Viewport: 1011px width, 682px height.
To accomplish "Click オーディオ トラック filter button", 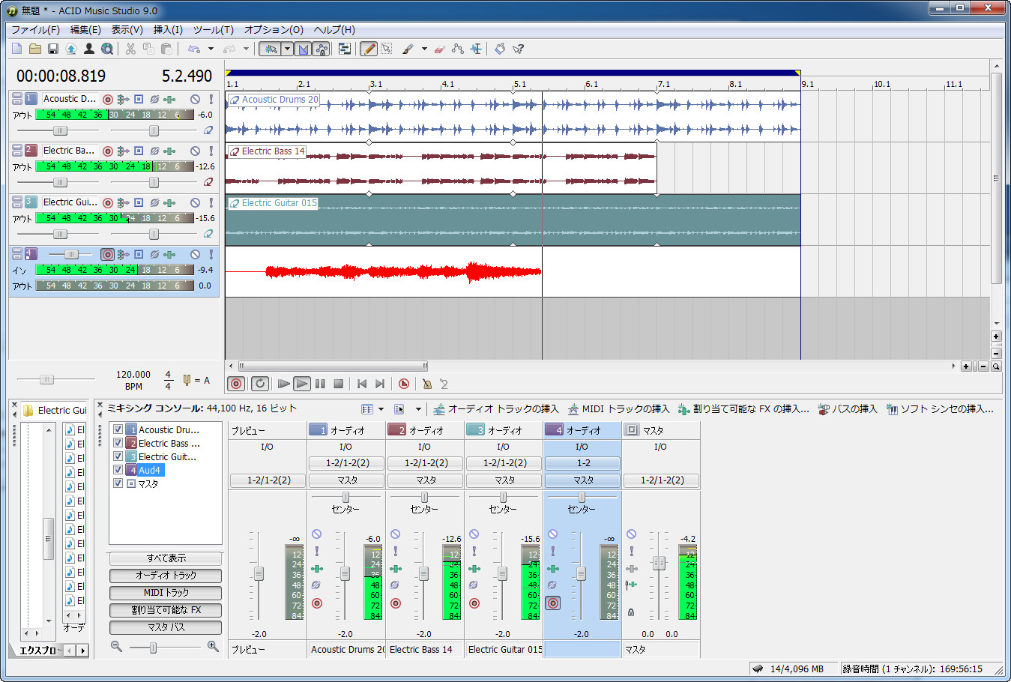I will [166, 576].
